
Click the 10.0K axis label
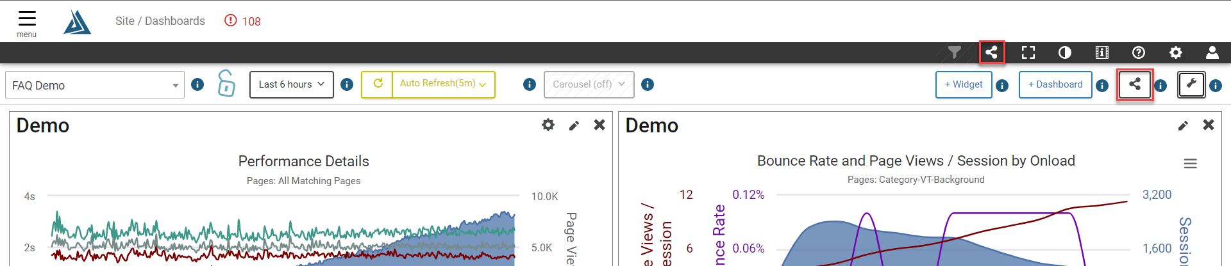click(x=545, y=196)
